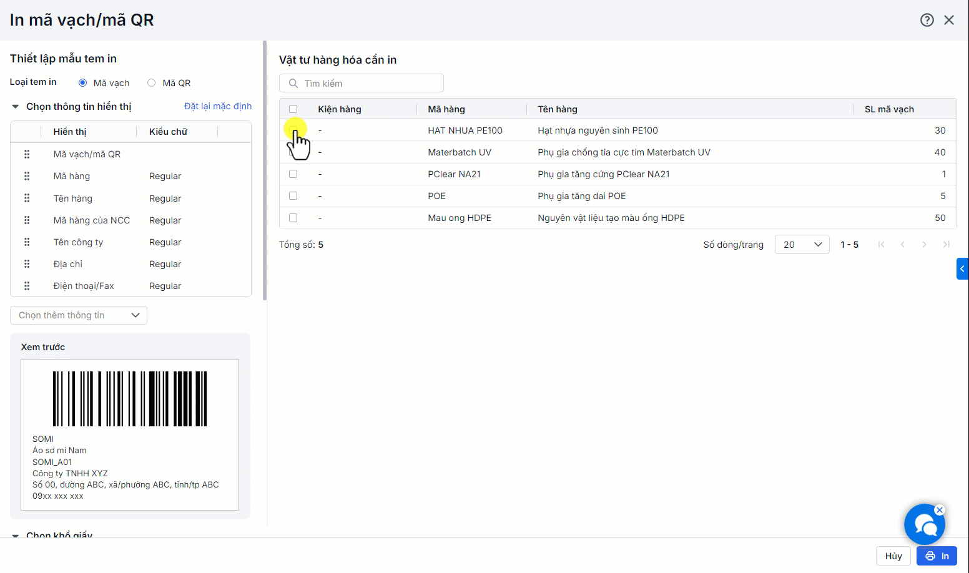
Task: Tick the checkbox for Mau ong HDPE
Action: point(293,218)
